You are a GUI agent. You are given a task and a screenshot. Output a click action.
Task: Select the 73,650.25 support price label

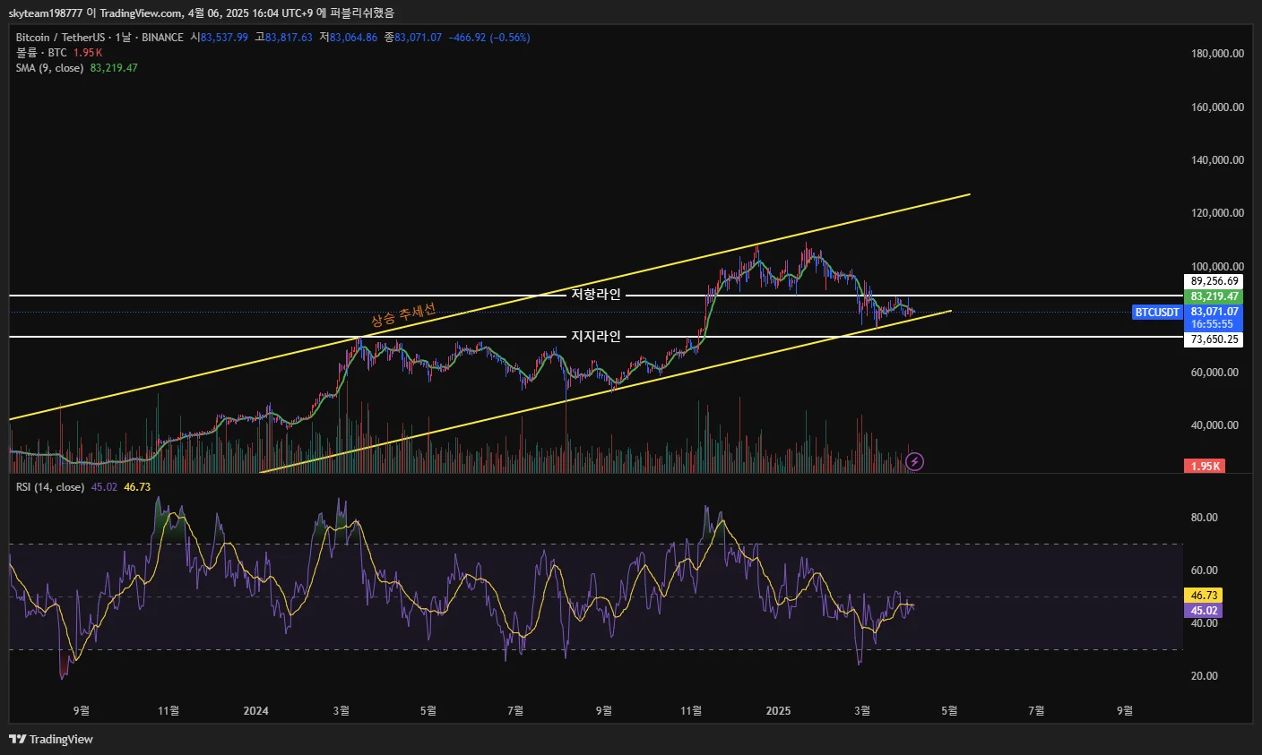pos(1214,339)
